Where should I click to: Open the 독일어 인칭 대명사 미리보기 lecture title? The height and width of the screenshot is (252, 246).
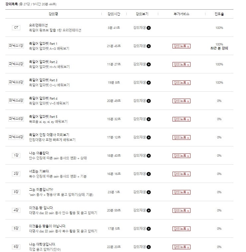(x=49, y=135)
